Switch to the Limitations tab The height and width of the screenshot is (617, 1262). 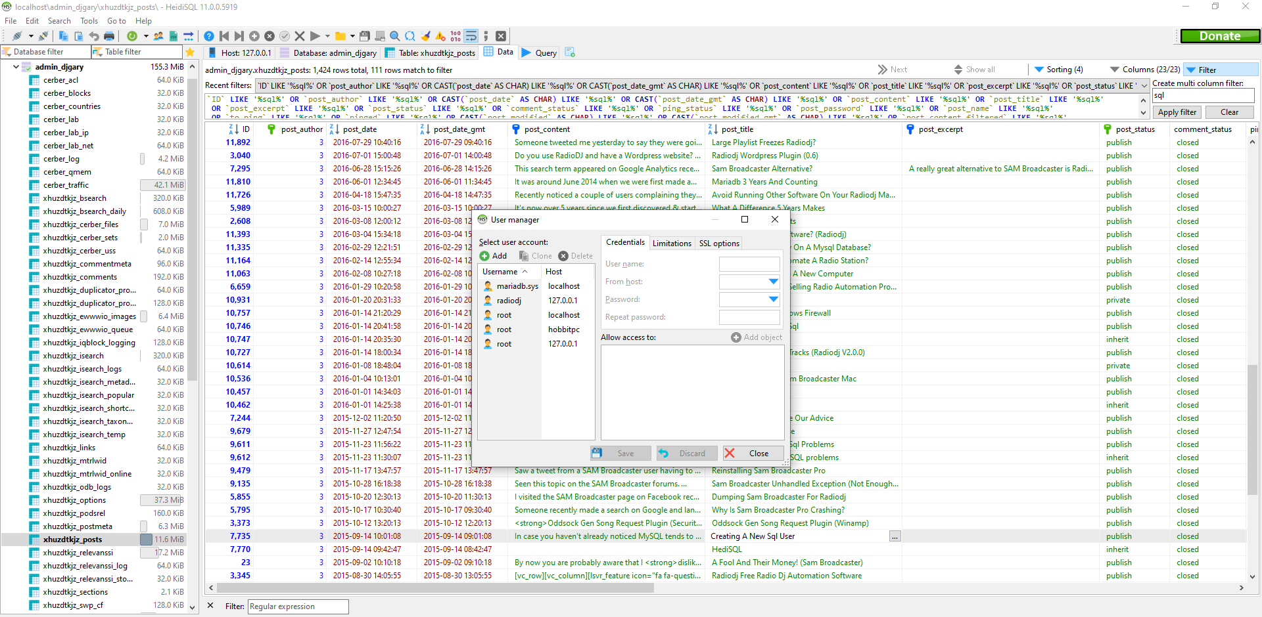[672, 243]
